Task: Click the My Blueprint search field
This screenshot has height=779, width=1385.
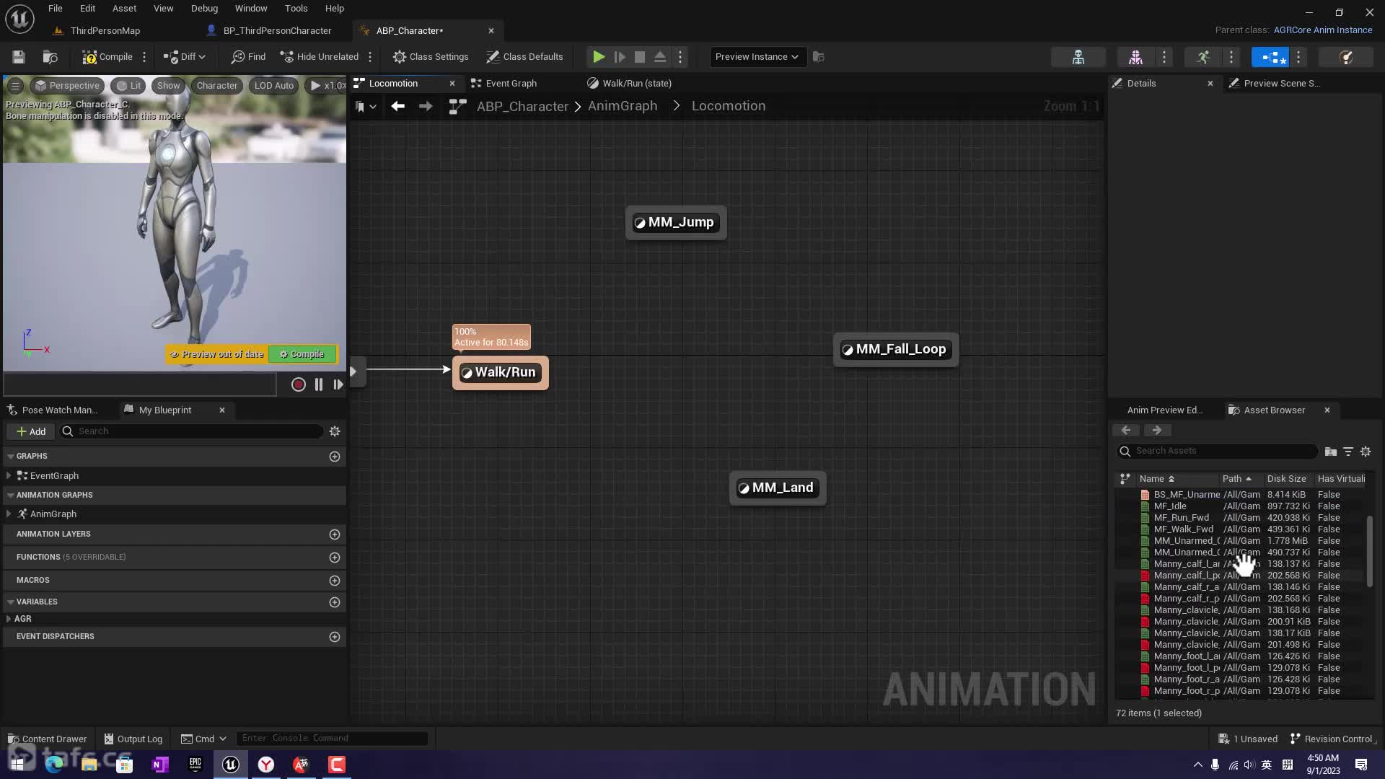Action: pos(191,431)
